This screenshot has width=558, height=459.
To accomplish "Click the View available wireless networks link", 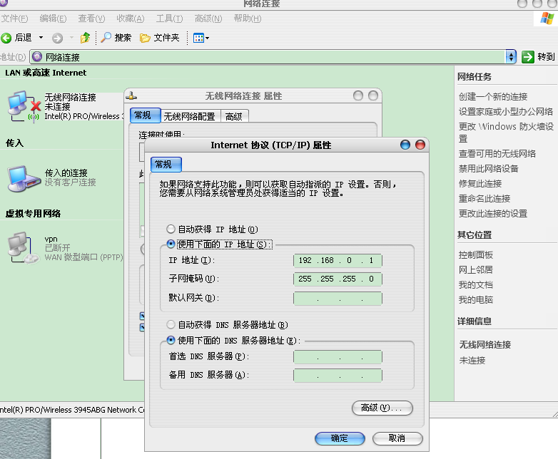I will tap(497, 153).
